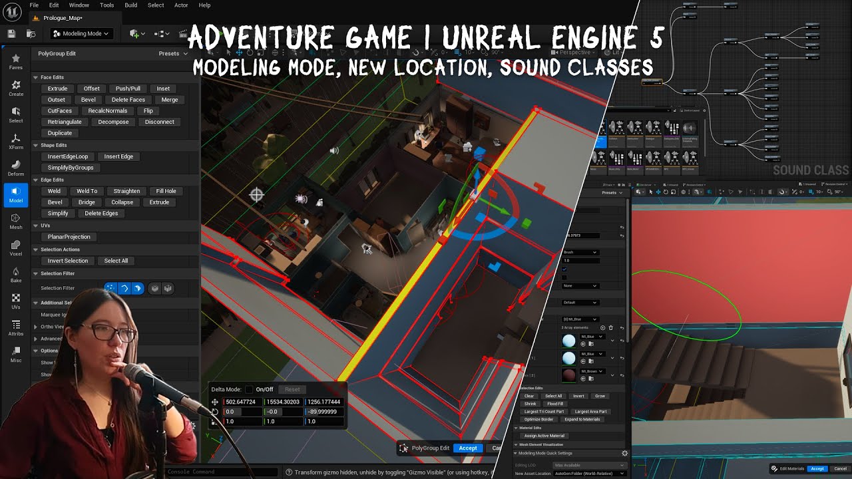The width and height of the screenshot is (852, 479).
Task: Expand the Ortho Viewport section
Action: click(35, 327)
